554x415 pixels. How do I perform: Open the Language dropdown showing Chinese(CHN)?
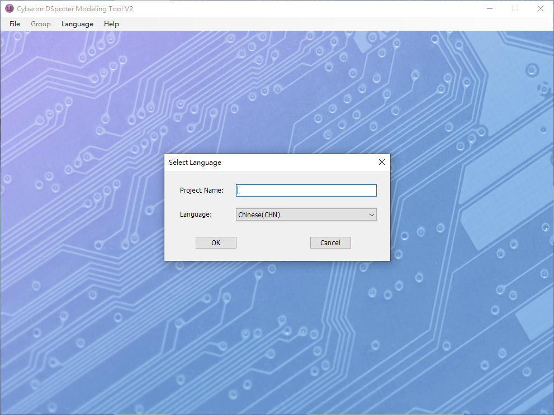[306, 214]
